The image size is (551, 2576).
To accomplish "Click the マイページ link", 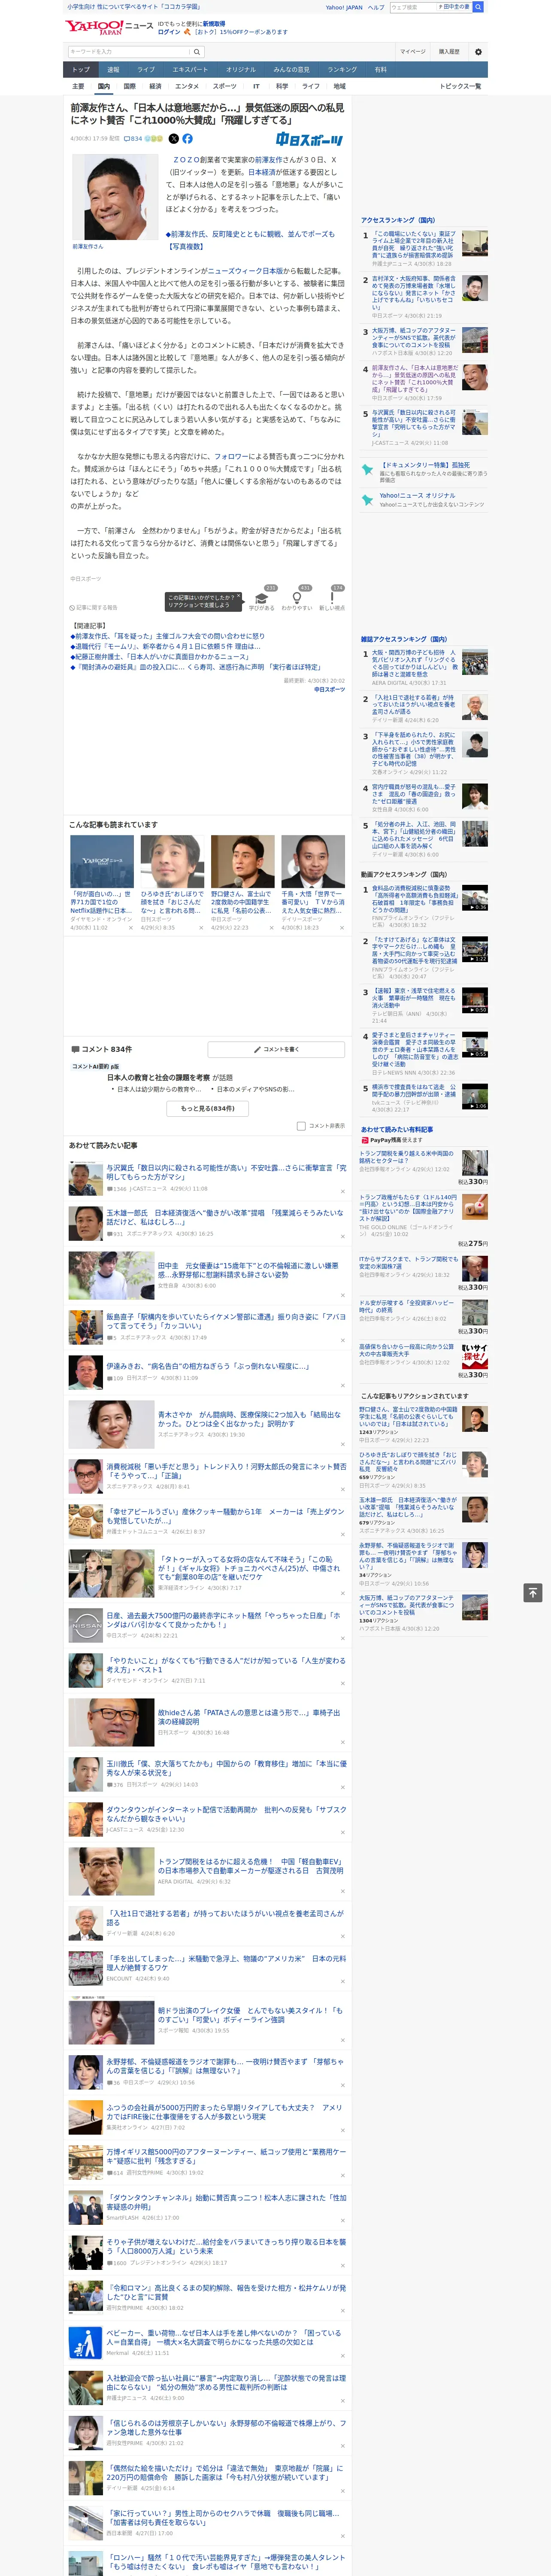I will tap(413, 51).
